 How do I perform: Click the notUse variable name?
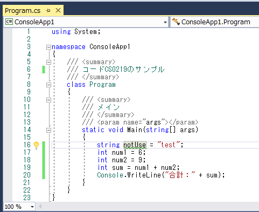pyautogui.click(x=135, y=145)
